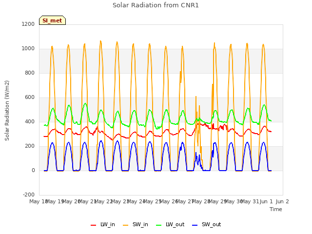Click the 200 y-axis tick label
Image resolution: width=312 pixels, height=234 pixels.
[30, 146]
